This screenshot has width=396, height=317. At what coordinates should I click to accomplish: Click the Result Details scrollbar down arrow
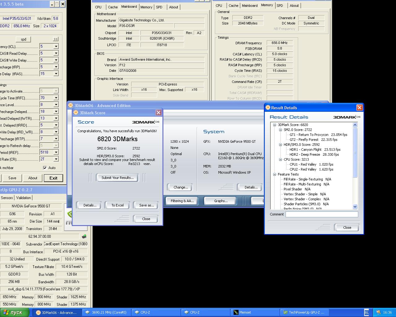click(x=355, y=206)
